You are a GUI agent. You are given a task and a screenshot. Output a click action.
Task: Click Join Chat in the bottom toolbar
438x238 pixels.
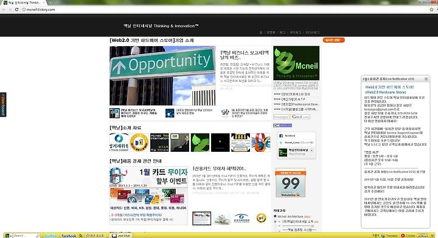(121, 236)
